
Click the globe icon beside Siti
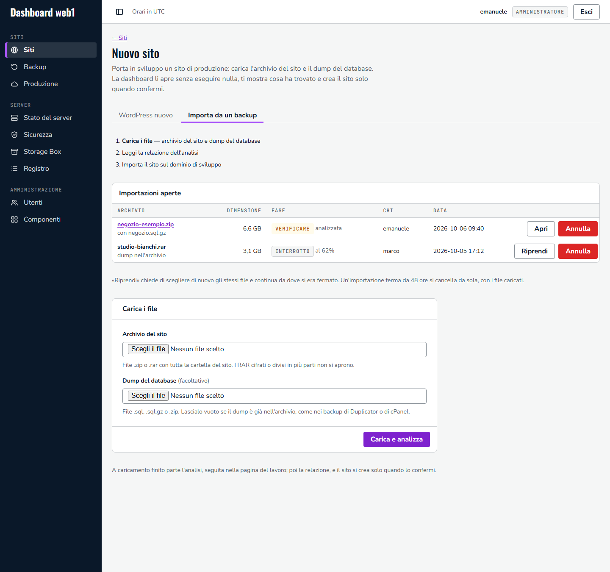(x=14, y=50)
